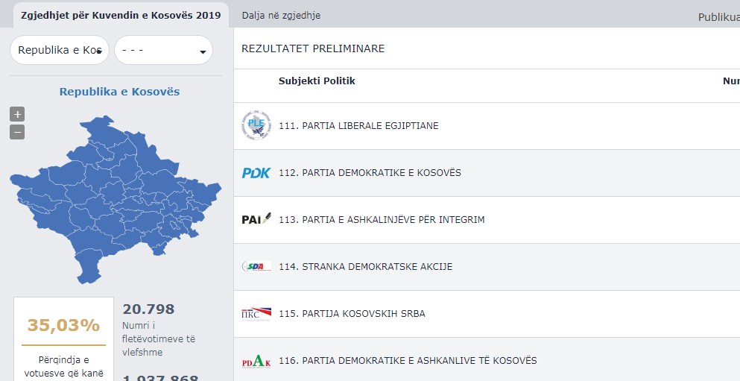Click the Partia Liberale Egjiptiane logo
The width and height of the screenshot is (740, 381).
[x=256, y=125]
